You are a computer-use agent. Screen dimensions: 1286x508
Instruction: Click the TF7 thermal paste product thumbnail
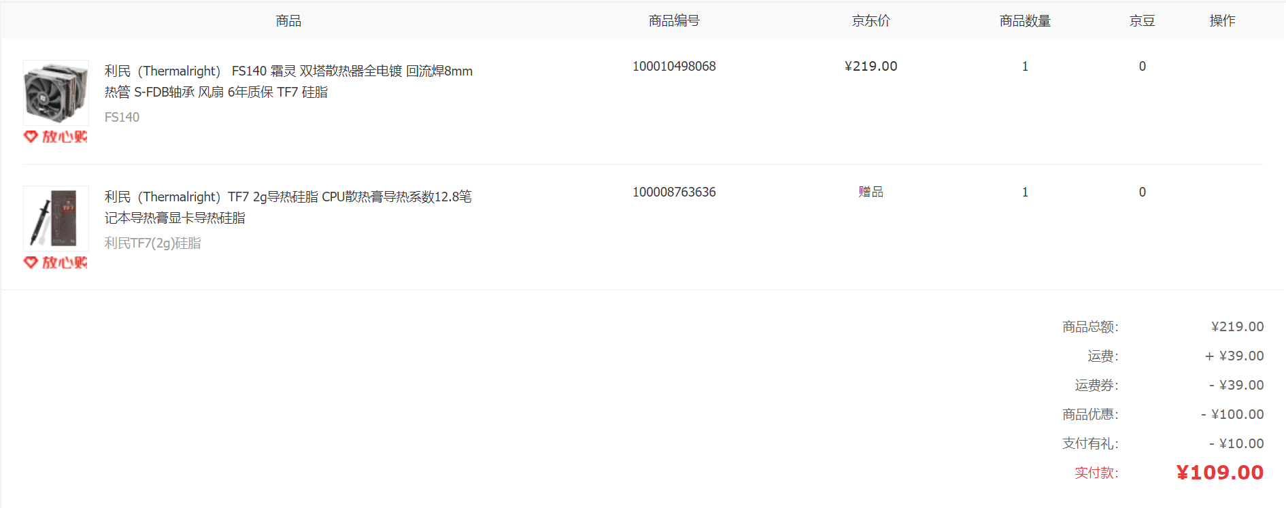tap(56, 218)
